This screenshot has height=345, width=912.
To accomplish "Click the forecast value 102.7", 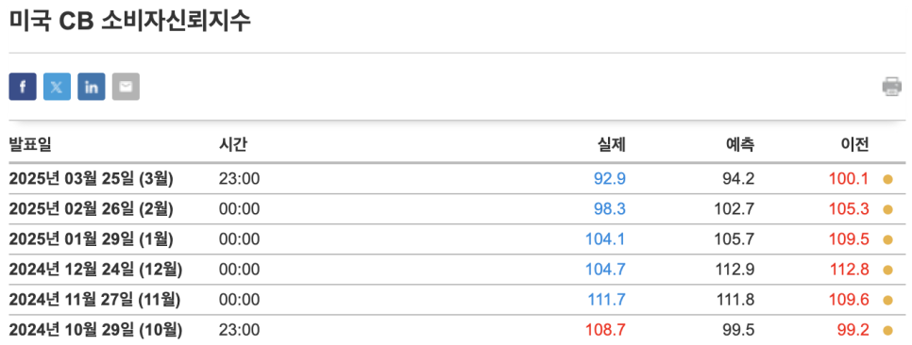I will click(x=735, y=209).
